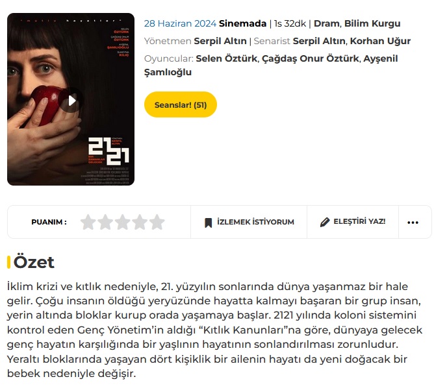
Task: Open director Serpil Altın's page
Action: [x=220, y=41]
